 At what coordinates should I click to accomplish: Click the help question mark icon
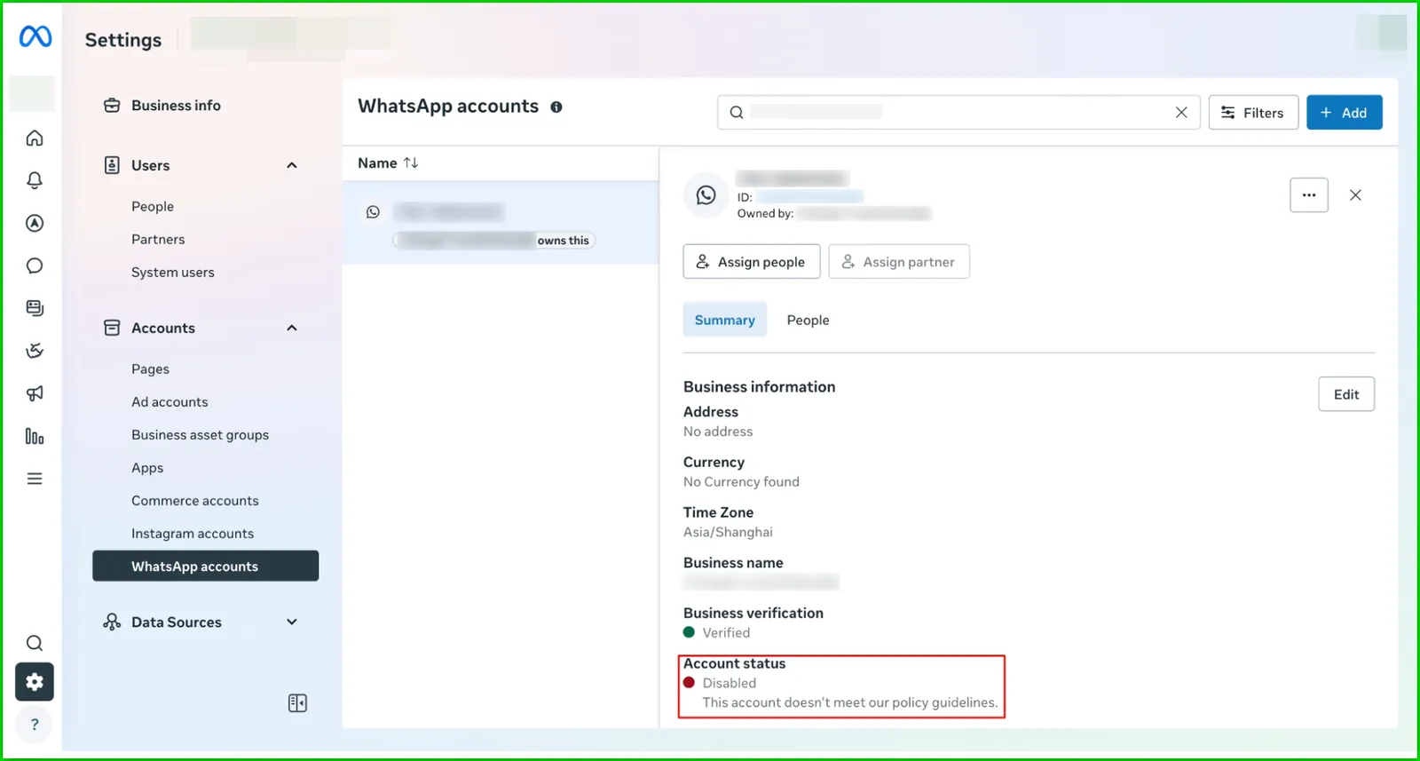pyautogui.click(x=35, y=725)
